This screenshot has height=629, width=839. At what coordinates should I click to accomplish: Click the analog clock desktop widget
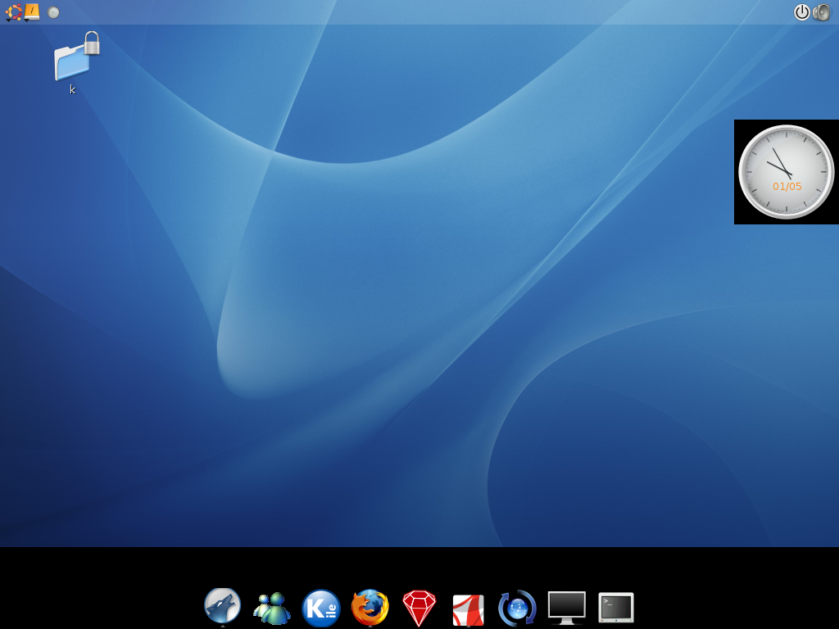click(x=786, y=172)
